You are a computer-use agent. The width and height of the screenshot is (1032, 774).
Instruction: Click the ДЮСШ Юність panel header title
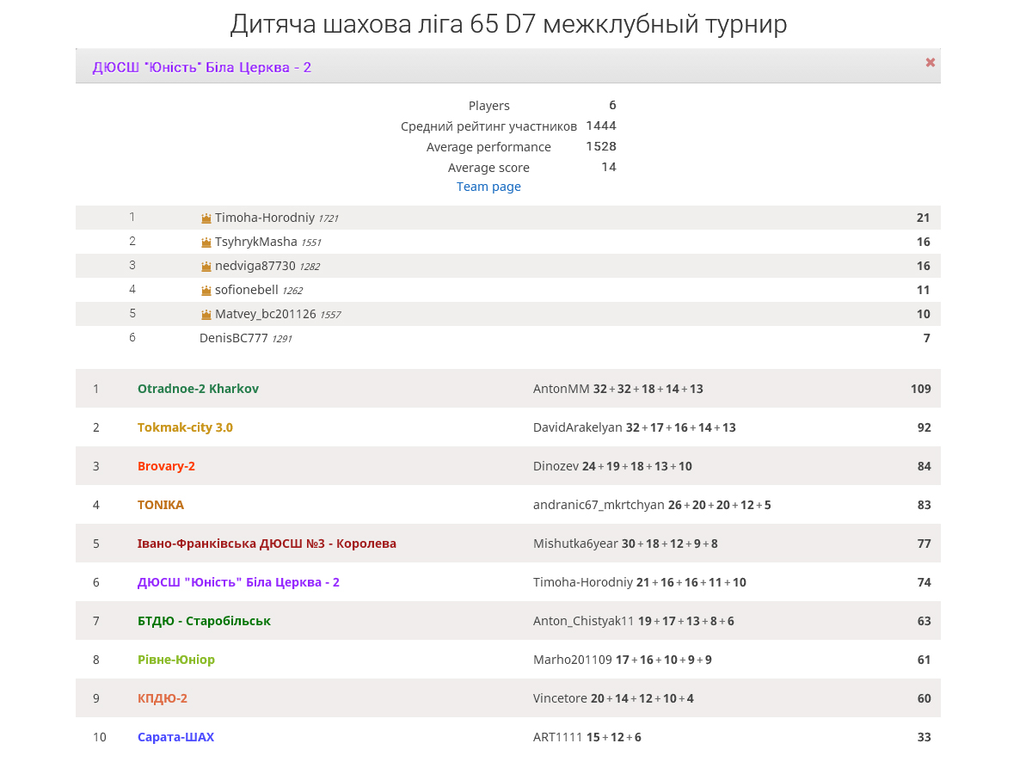tap(202, 67)
